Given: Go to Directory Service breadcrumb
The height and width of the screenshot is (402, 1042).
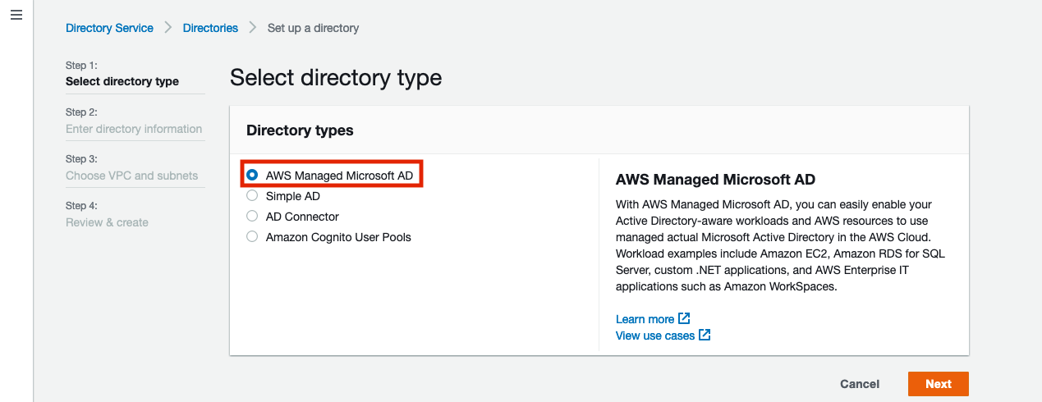Looking at the screenshot, I should click(x=109, y=28).
